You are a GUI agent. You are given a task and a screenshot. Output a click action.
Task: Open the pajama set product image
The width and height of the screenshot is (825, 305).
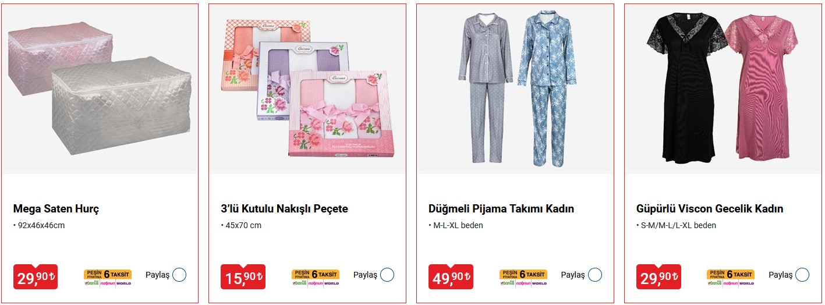515,89
